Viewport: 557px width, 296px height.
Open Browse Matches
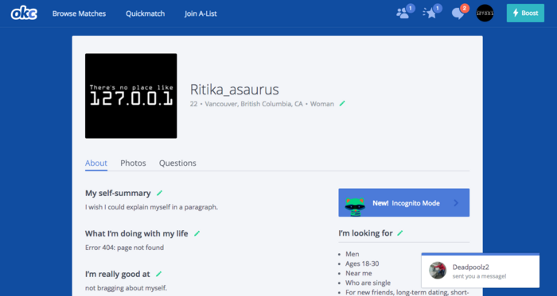point(80,13)
